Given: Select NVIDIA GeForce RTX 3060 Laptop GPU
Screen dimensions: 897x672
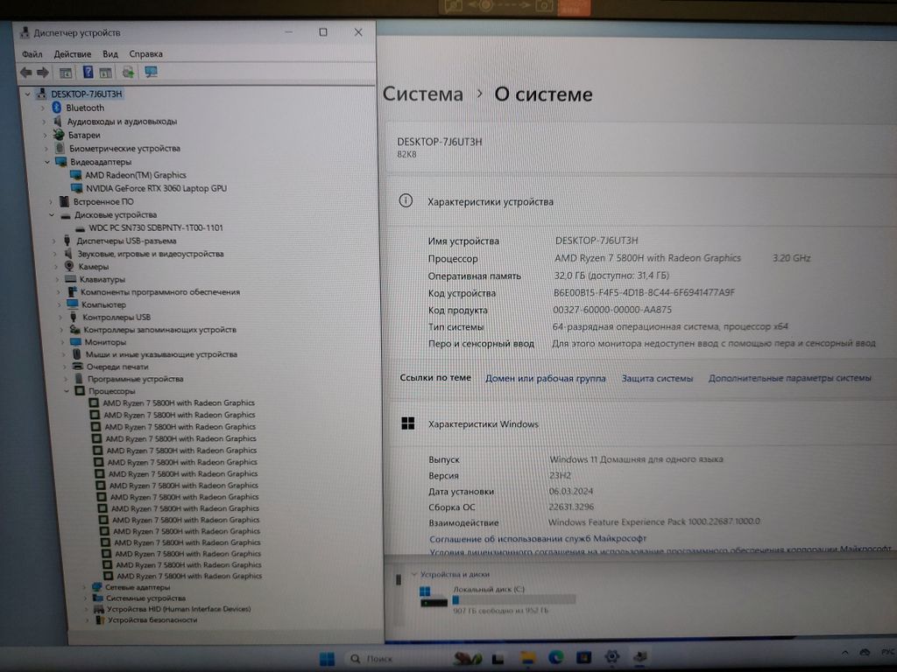Looking at the screenshot, I should (156, 188).
